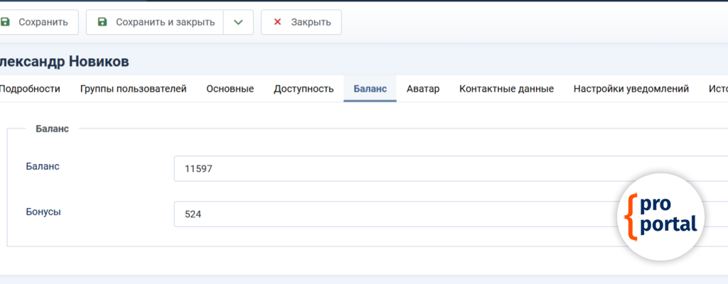Select the partially visible История tab
Image resolution: width=728 pixels, height=284 pixels.
tap(717, 89)
